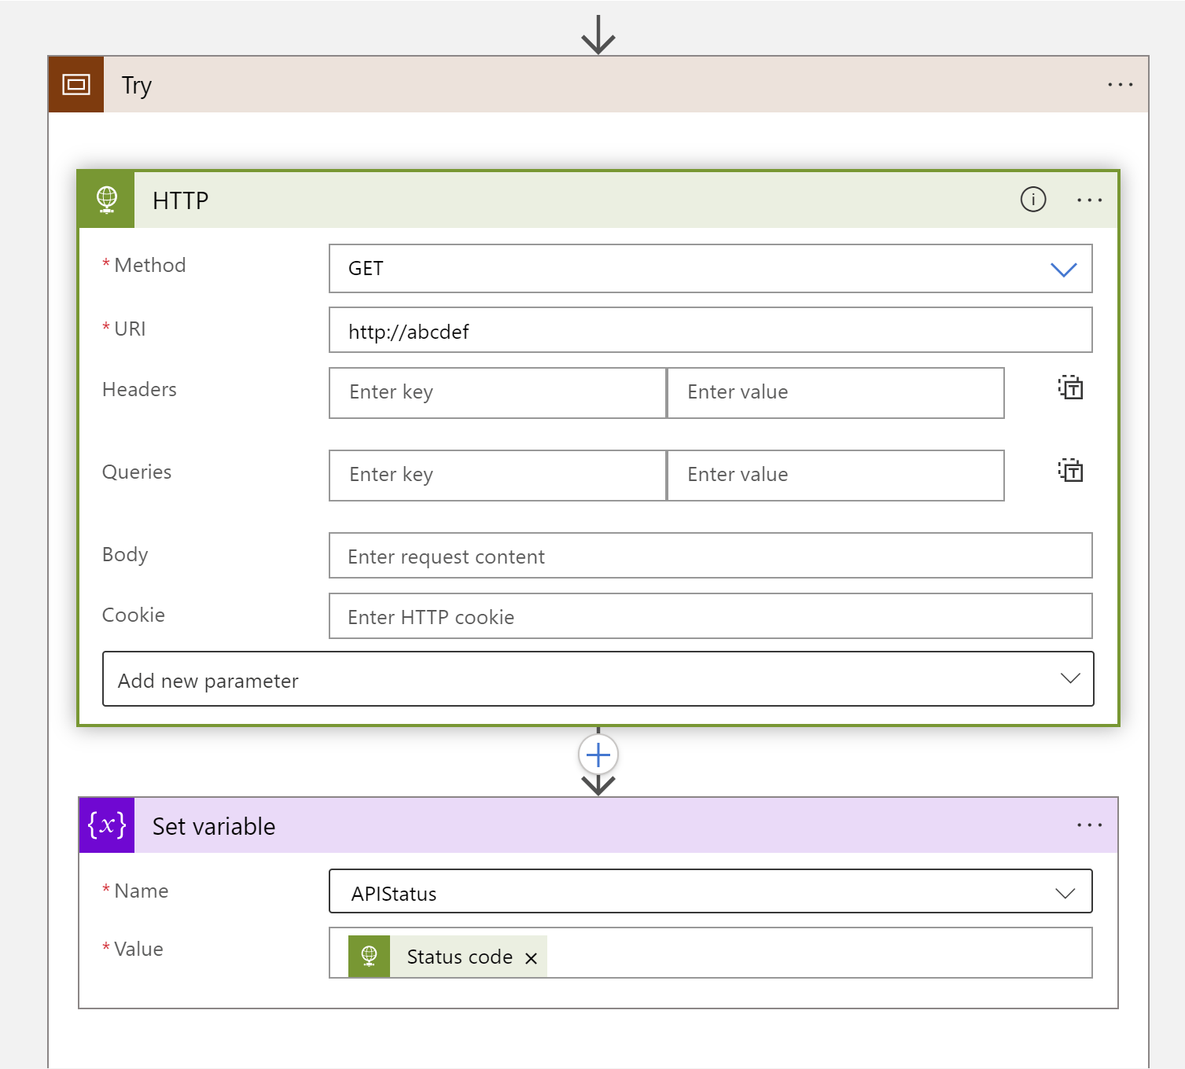1185x1069 pixels.
Task: Click the Status code token icon
Action: (368, 956)
